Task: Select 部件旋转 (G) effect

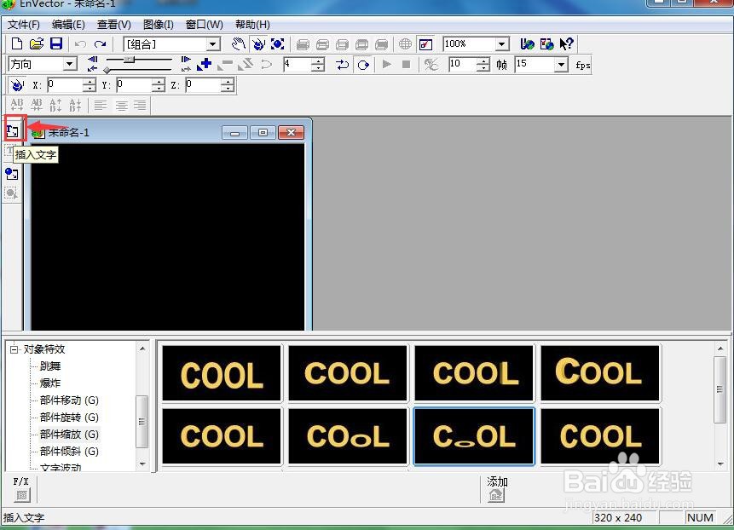Action: click(69, 418)
